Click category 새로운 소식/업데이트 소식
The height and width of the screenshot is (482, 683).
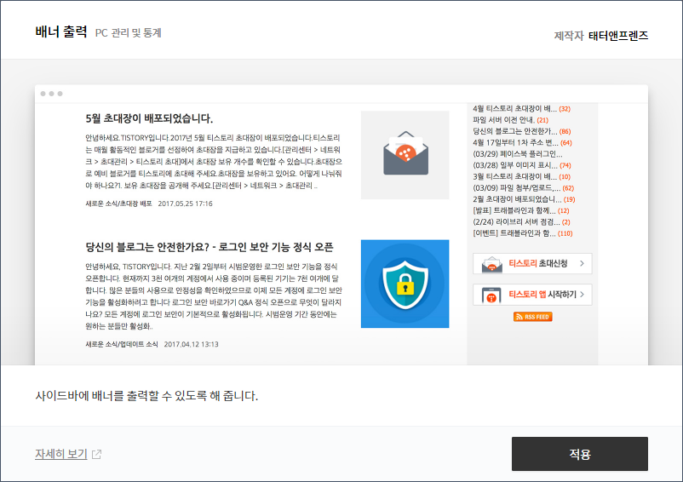(122, 344)
